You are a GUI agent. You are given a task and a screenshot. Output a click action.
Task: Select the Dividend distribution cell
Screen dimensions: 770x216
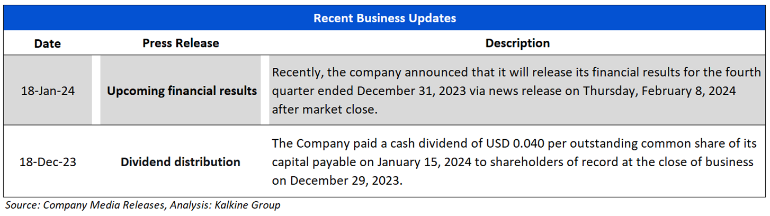(180, 162)
